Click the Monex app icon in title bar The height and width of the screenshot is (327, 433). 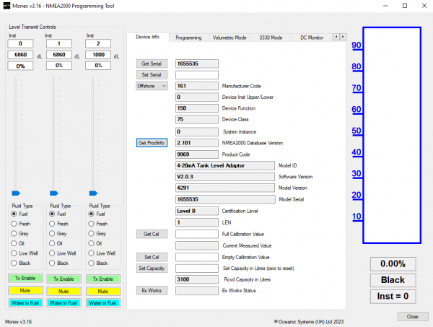(x=6, y=6)
